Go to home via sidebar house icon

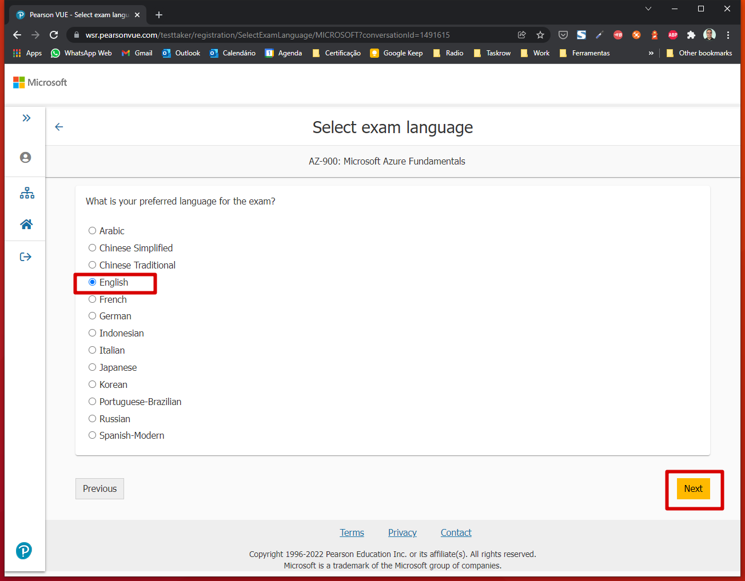26,225
